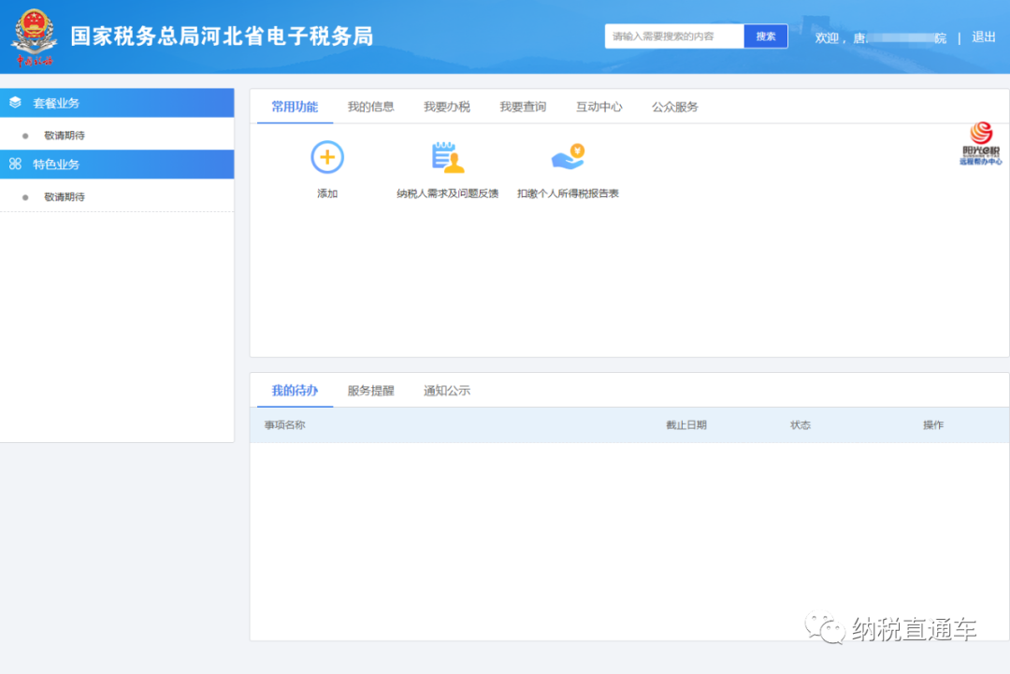Collapse the 套餐业务 sidebar section
The width and height of the screenshot is (1010, 674).
pos(117,102)
